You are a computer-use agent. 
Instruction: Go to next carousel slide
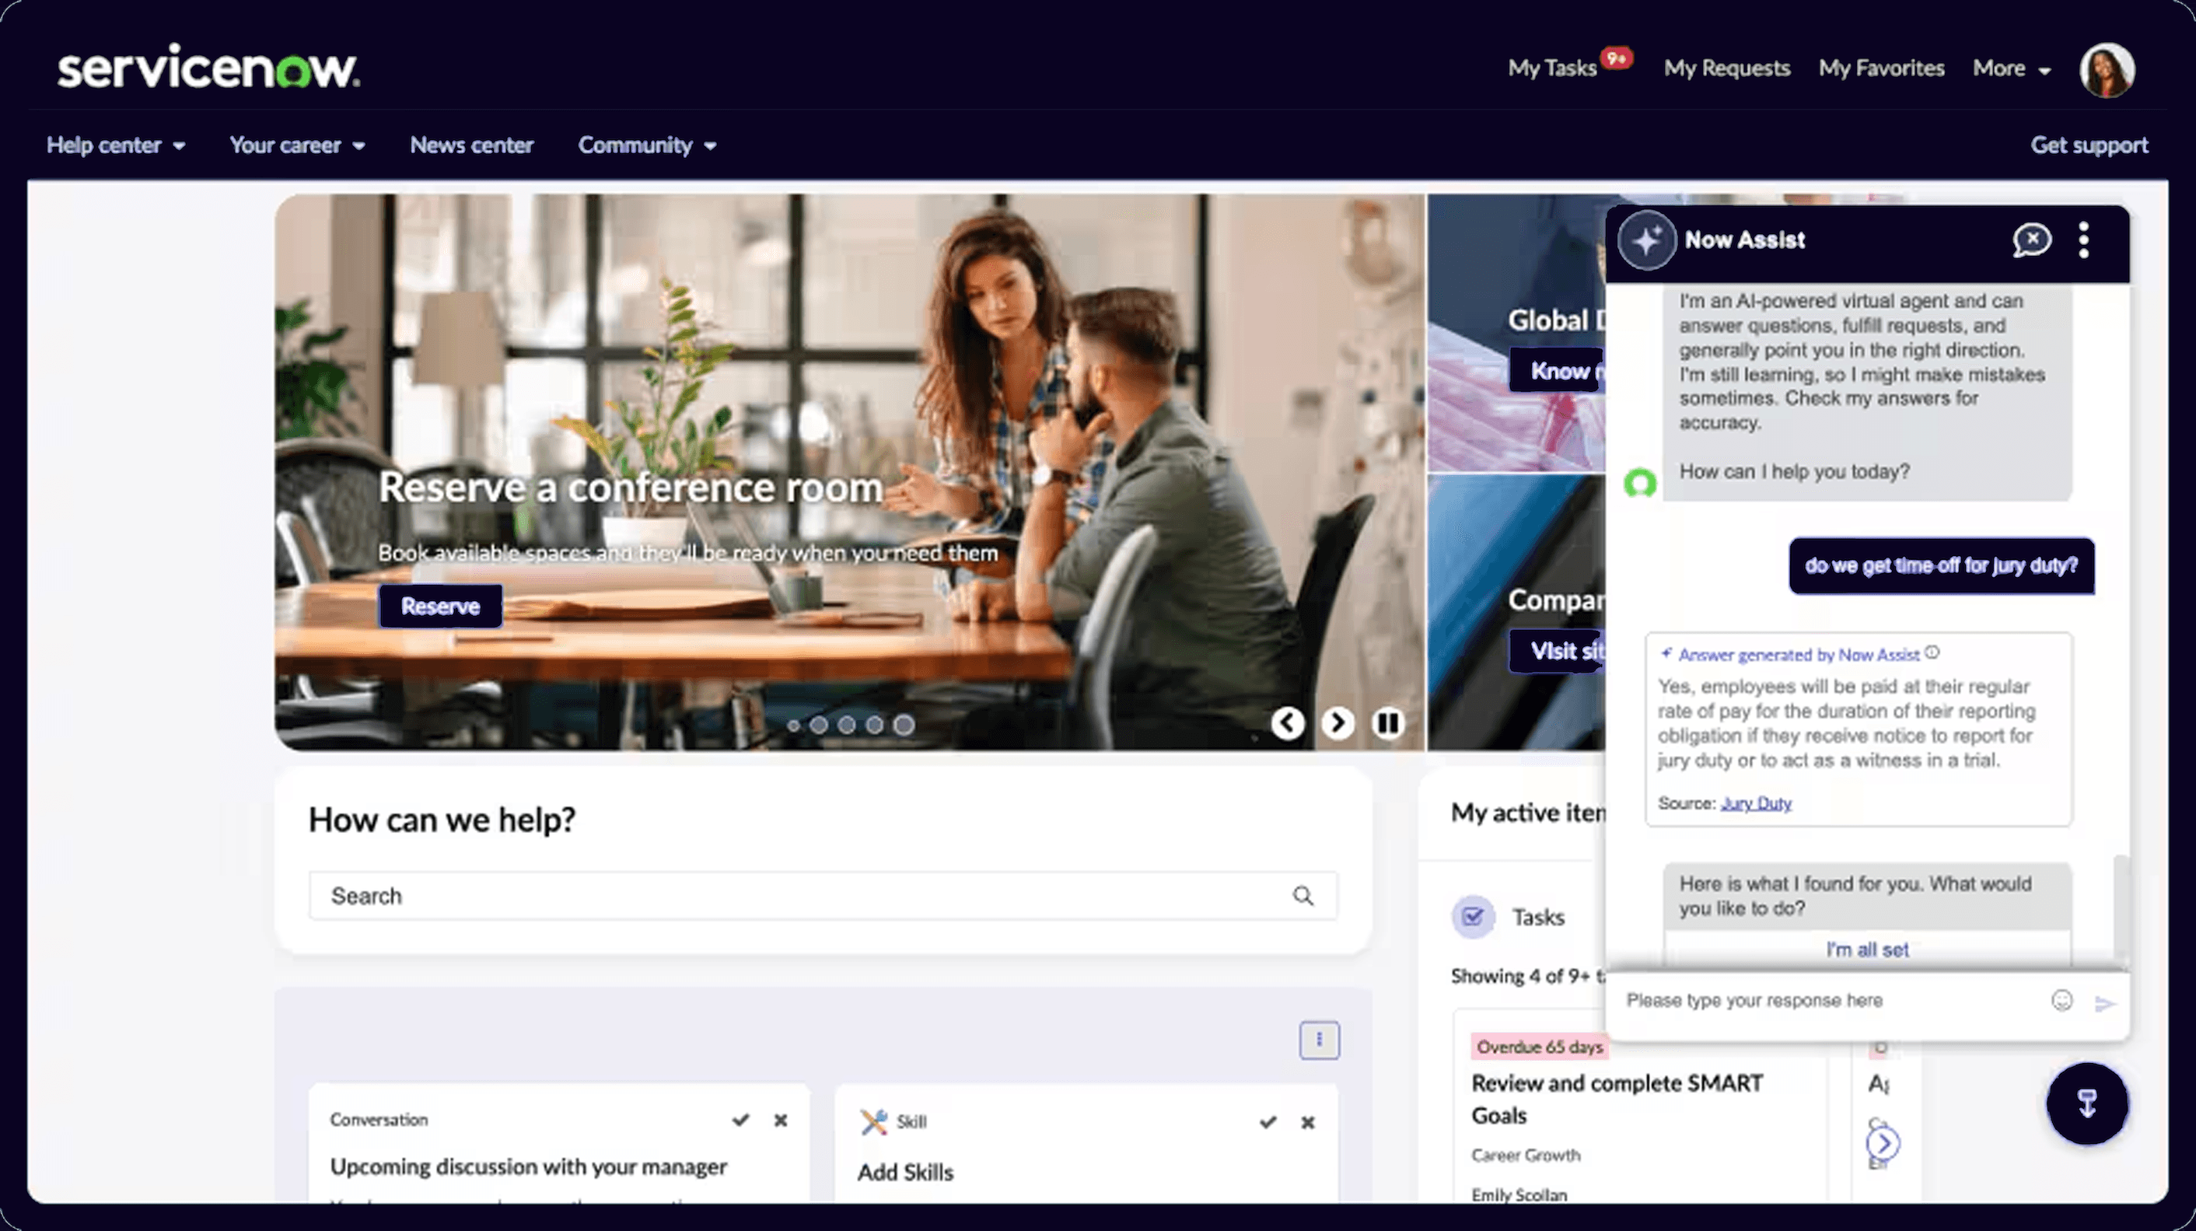pyautogui.click(x=1338, y=723)
